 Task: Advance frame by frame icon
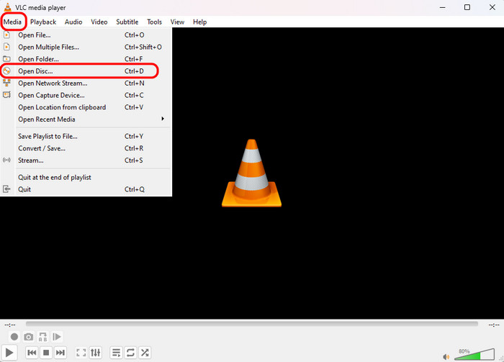click(x=57, y=337)
